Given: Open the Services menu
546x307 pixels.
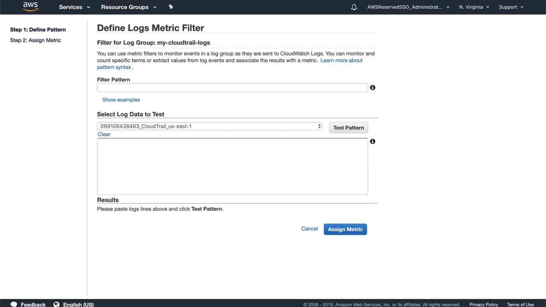Looking at the screenshot, I should [74, 7].
